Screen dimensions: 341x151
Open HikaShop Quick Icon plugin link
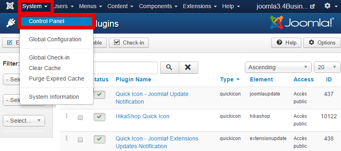[x=142, y=116]
